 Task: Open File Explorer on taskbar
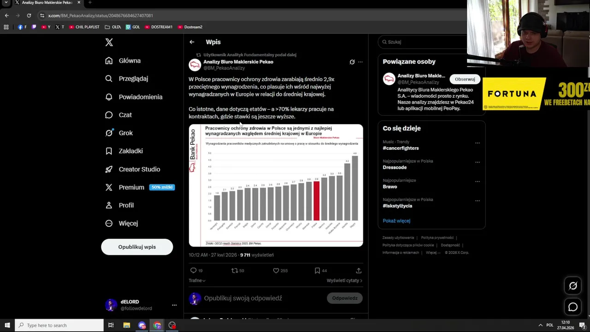pyautogui.click(x=127, y=326)
